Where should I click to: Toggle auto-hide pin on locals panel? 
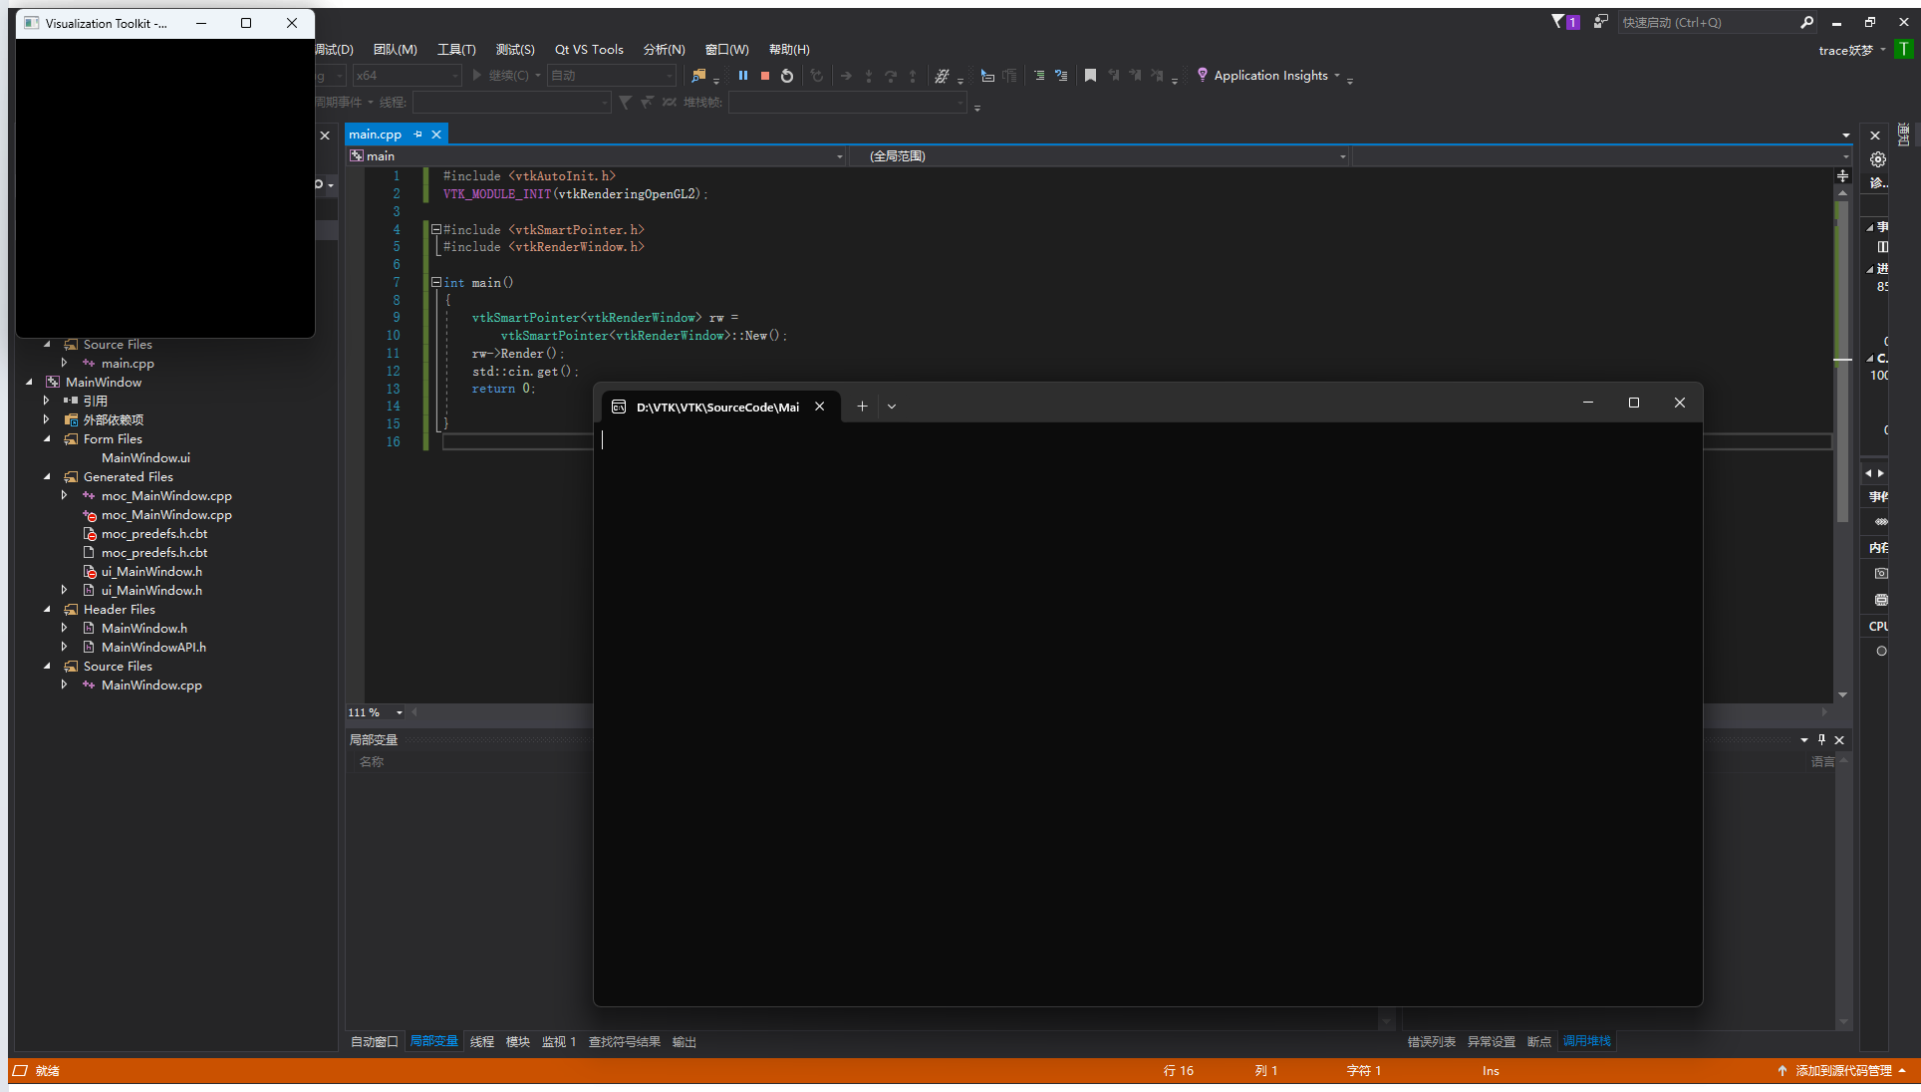point(1821,739)
